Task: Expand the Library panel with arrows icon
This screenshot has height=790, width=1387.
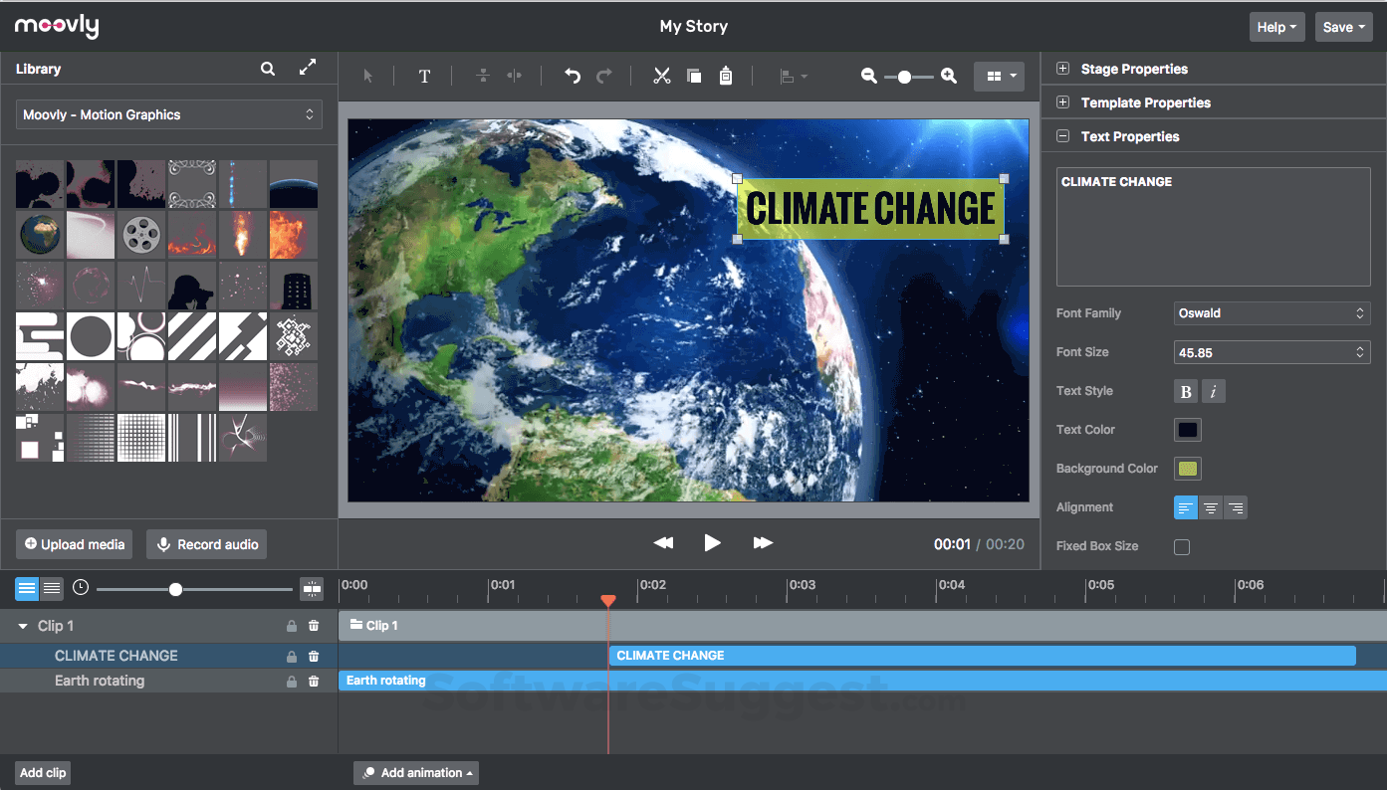Action: click(x=308, y=68)
